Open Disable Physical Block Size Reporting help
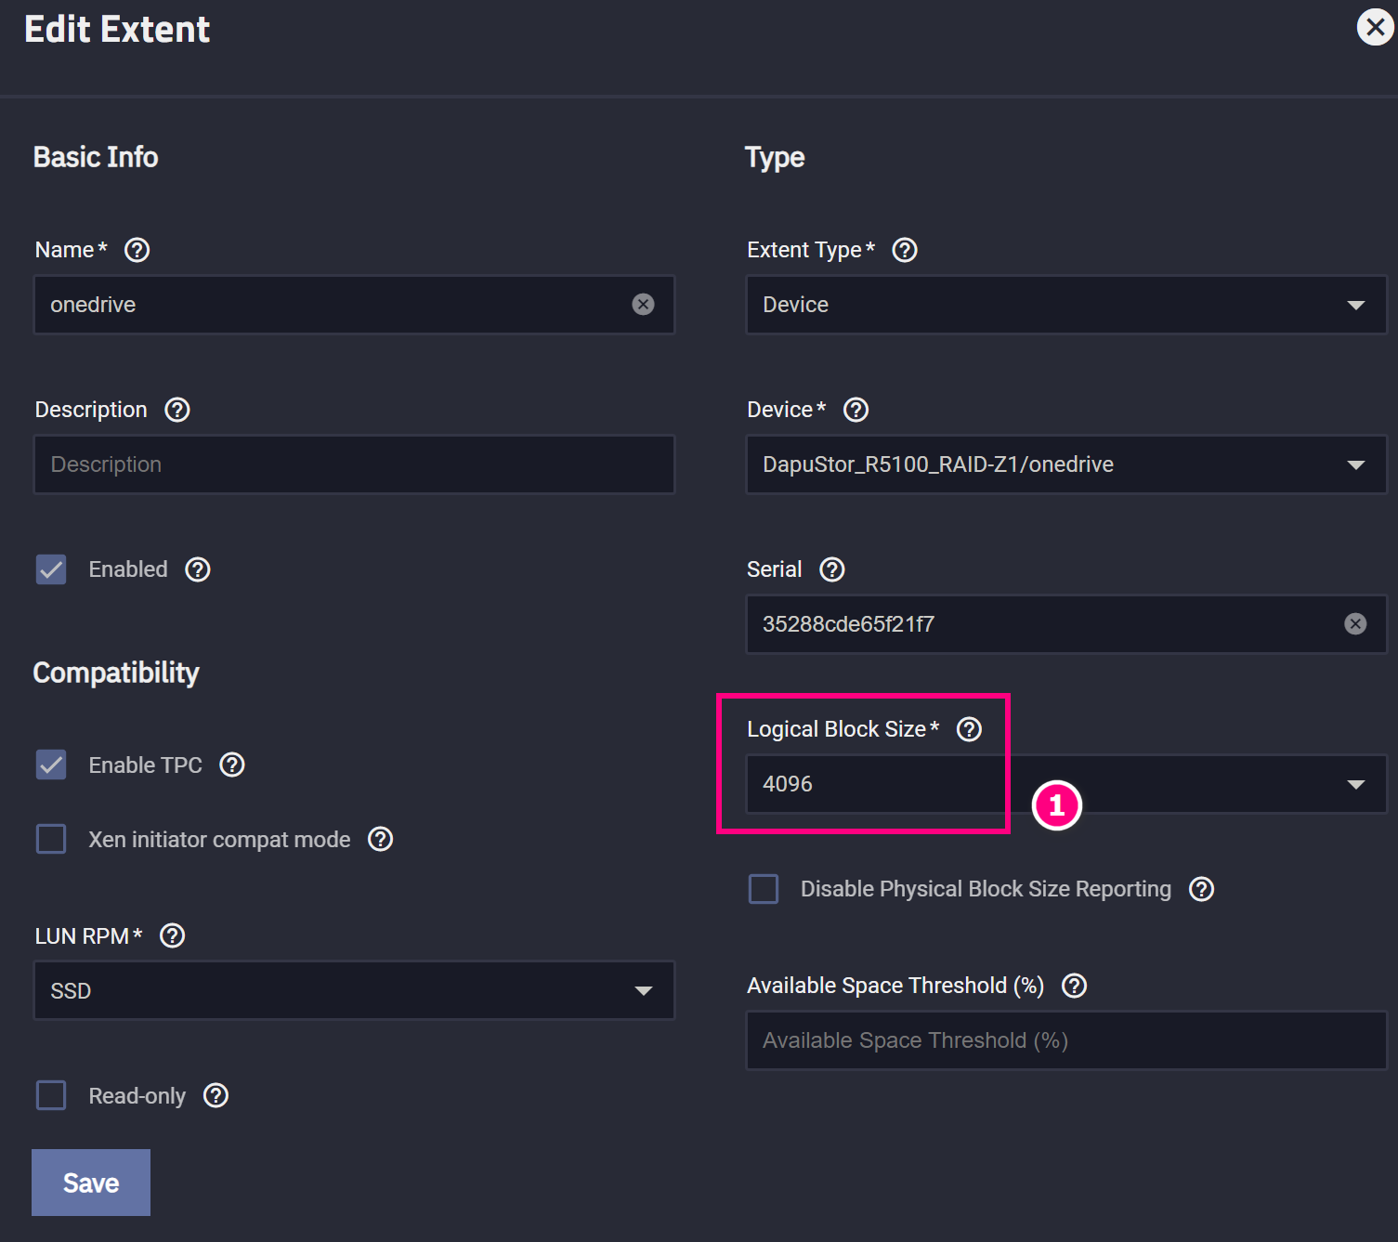Screen dimensions: 1398x1242 coord(1202,889)
